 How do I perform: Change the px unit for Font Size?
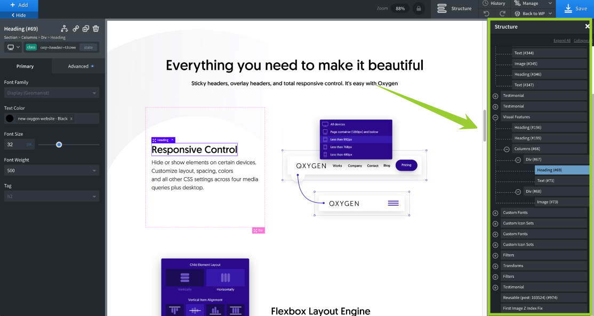[29, 144]
